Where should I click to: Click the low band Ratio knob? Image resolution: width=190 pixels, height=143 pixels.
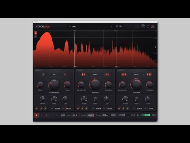pyautogui.click(x=54, y=99)
